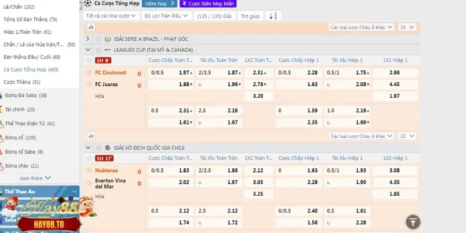The image size is (466, 233).
Task: Open the sort order arrows icon
Action: pyautogui.click(x=271, y=16)
